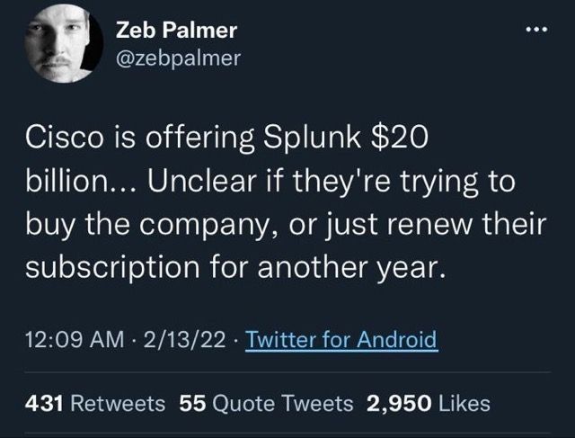Click the word Likes in stats row
This screenshot has width=575, height=438.
[x=464, y=404]
